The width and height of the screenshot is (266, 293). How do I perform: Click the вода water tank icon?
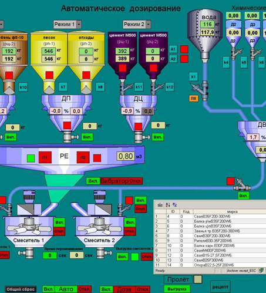tap(205, 35)
